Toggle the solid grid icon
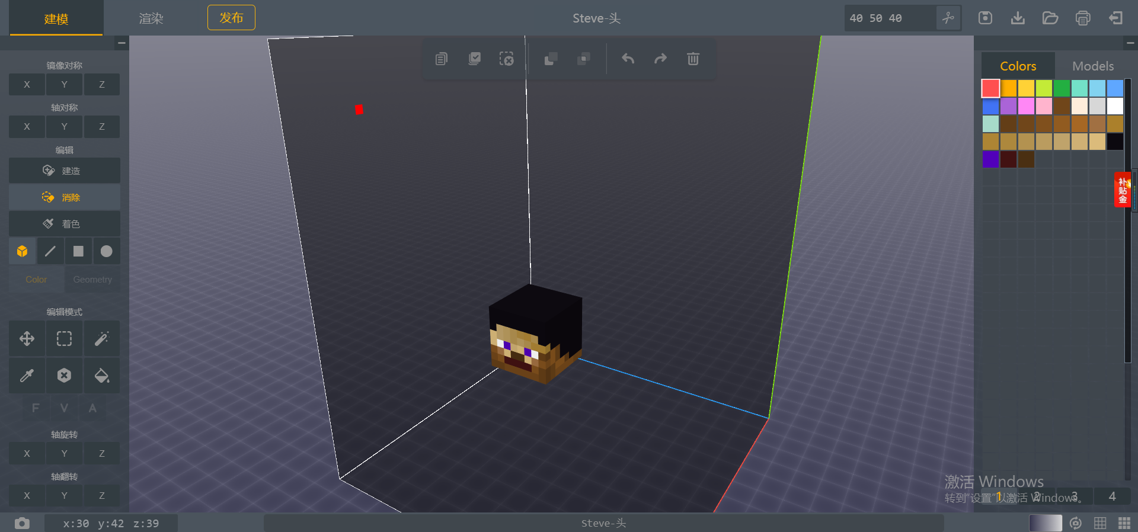Screen dimensions: 1138x532 (x=1124, y=523)
